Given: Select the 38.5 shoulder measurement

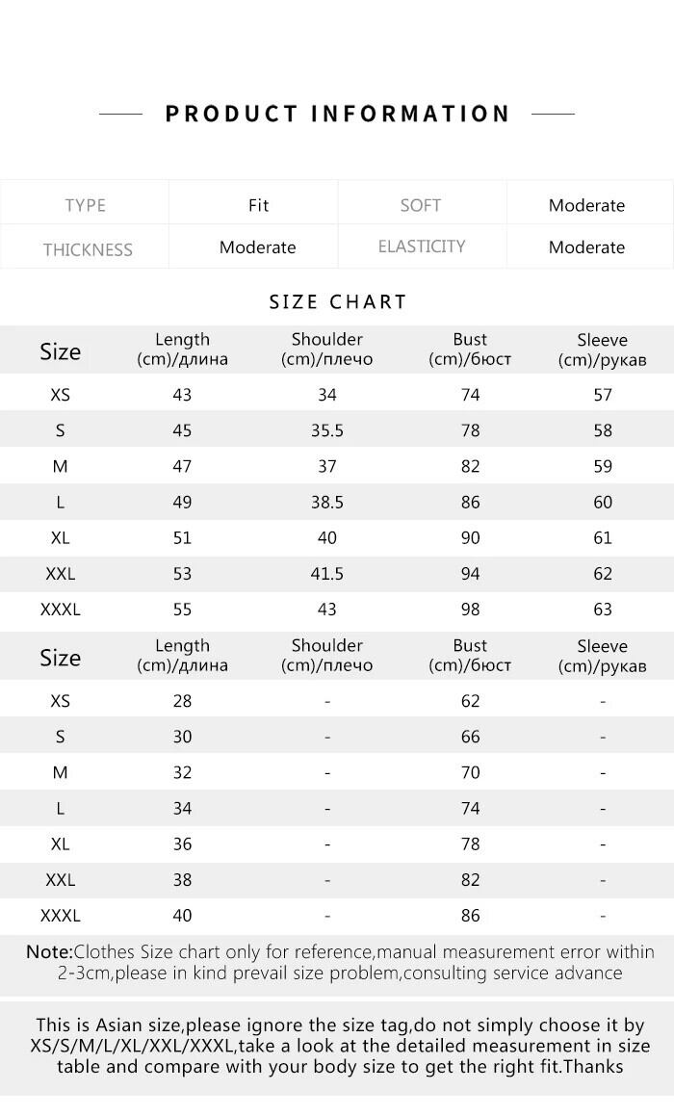Looking at the screenshot, I should [327, 502].
